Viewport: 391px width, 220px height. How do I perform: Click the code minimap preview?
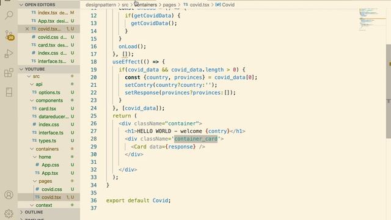pyautogui.click(x=371, y=19)
